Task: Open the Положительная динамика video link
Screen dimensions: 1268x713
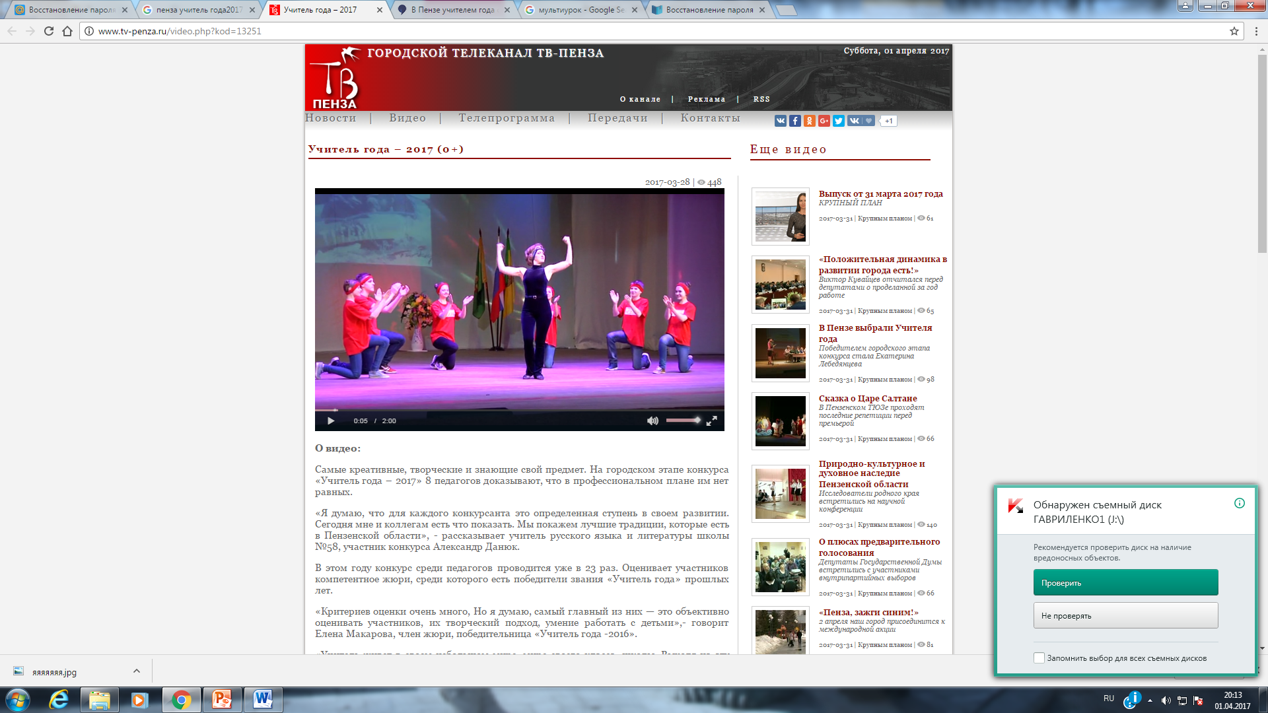Action: pos(882,265)
